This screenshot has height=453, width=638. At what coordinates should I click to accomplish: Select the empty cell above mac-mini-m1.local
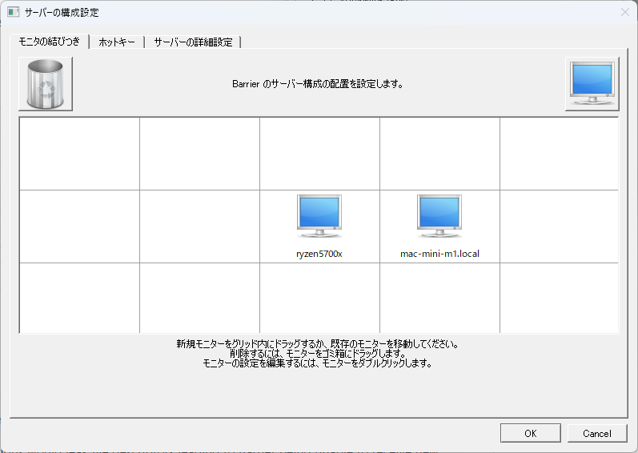439,154
